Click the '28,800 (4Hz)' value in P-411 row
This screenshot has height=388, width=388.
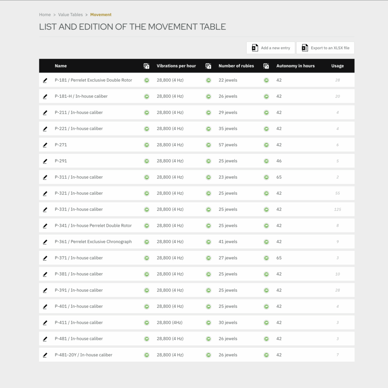[x=170, y=323]
